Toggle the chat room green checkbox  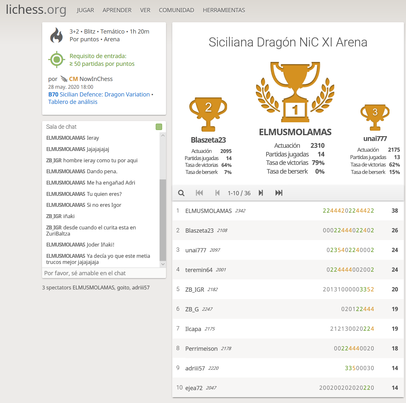point(159,127)
